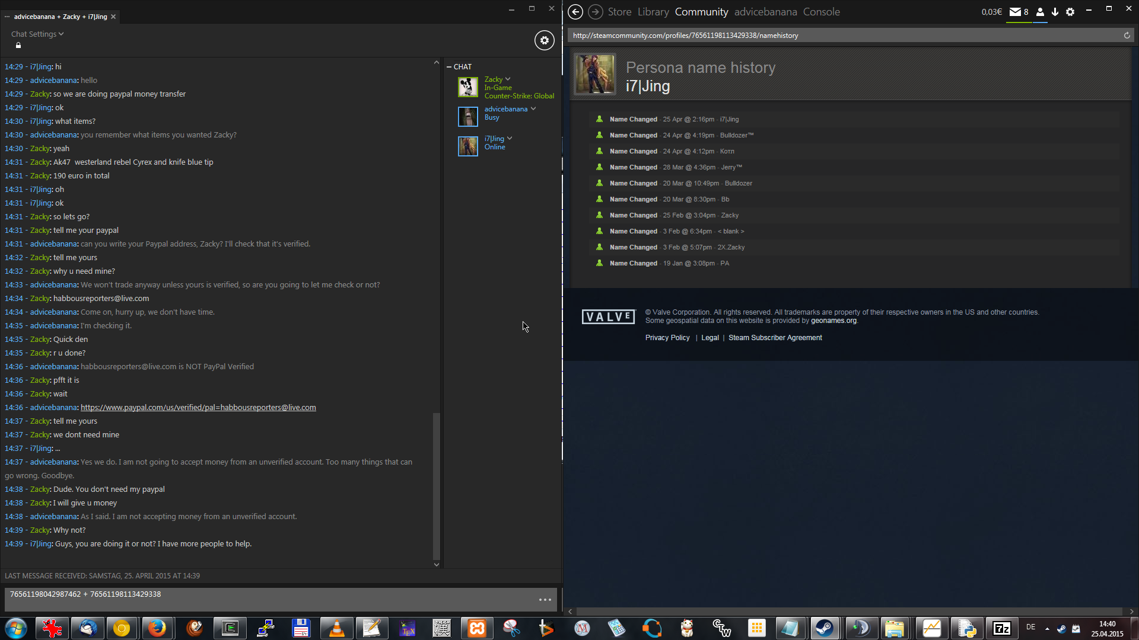Open the friends list person icon
This screenshot has height=640, width=1139.
(x=1040, y=12)
